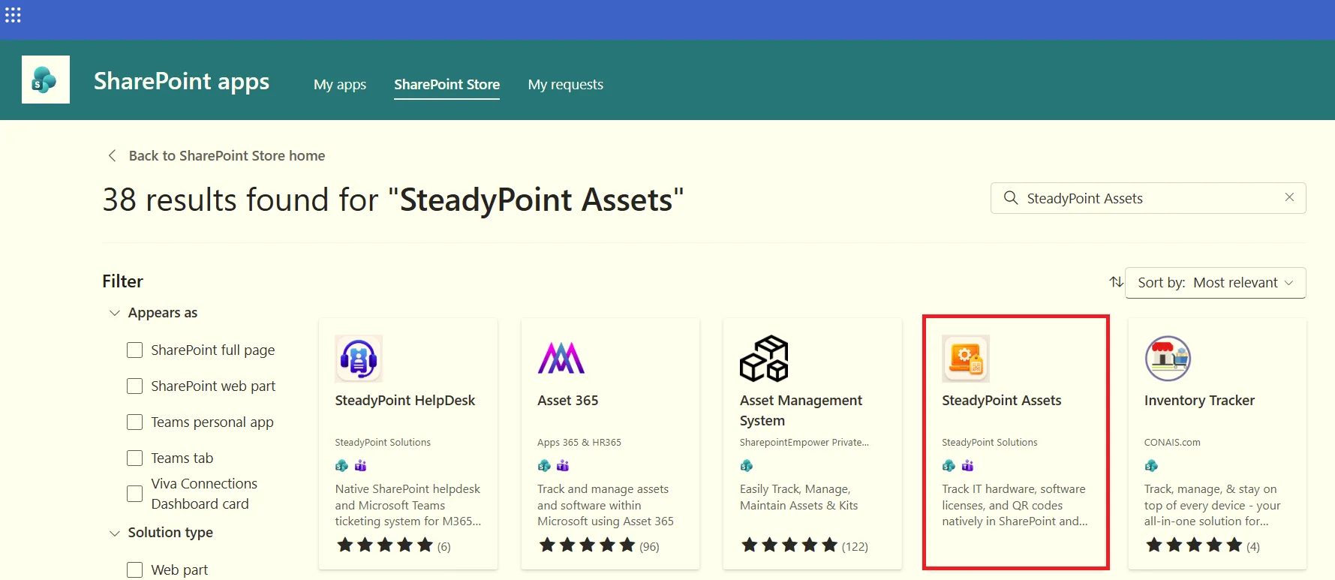Click the Inventory Tracker star rating
The image size is (1335, 580).
click(1194, 545)
